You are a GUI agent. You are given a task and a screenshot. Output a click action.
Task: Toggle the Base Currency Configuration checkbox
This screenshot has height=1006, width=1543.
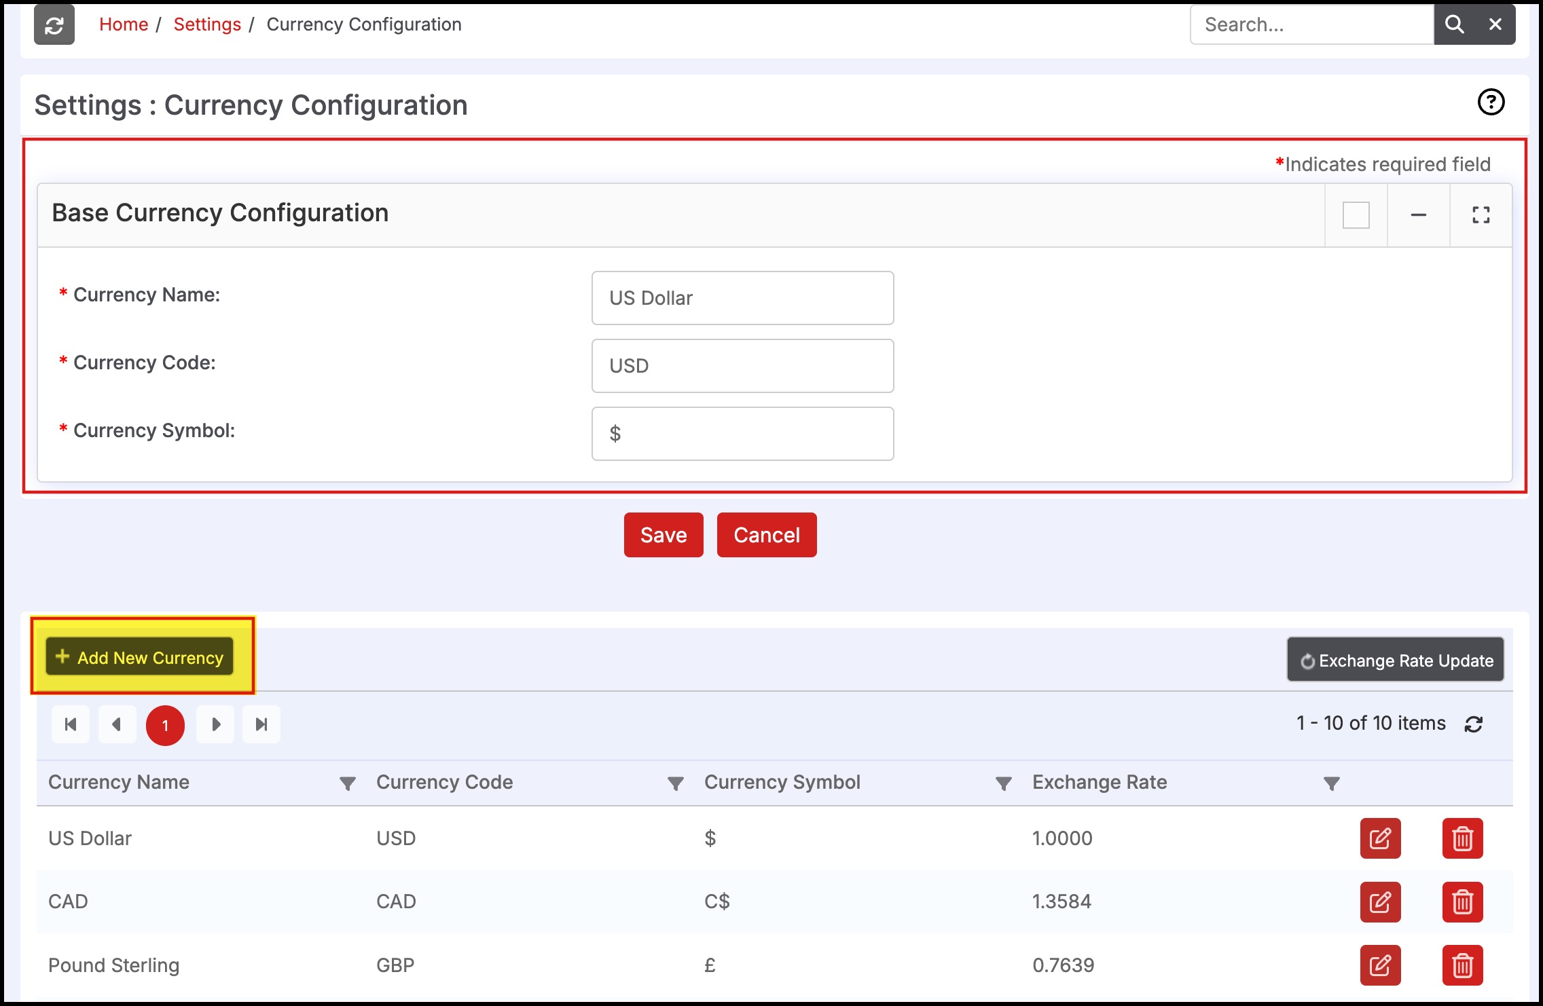pyautogui.click(x=1356, y=215)
